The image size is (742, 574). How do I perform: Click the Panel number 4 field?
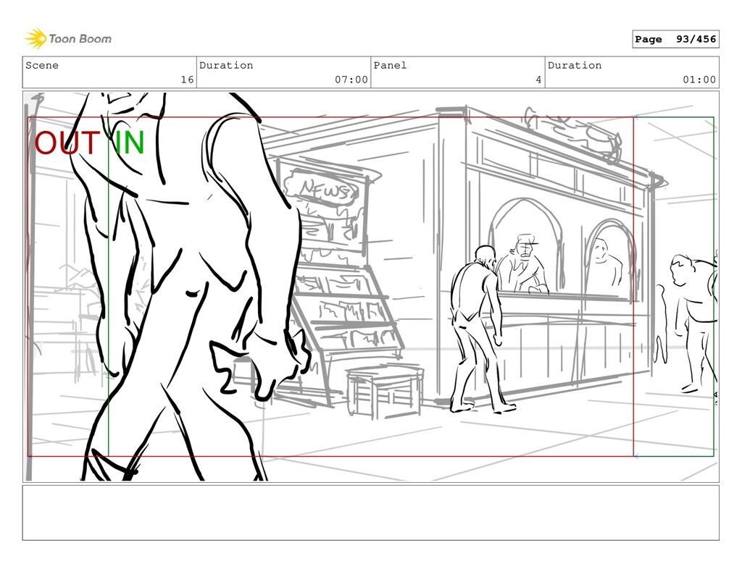pyautogui.click(x=538, y=80)
